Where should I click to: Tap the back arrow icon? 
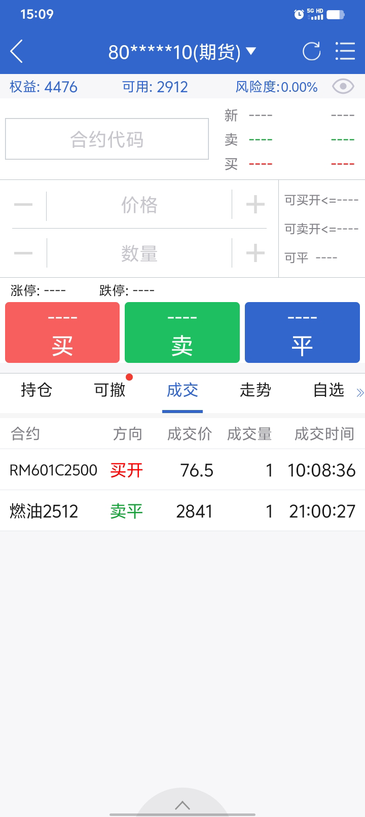coord(17,51)
